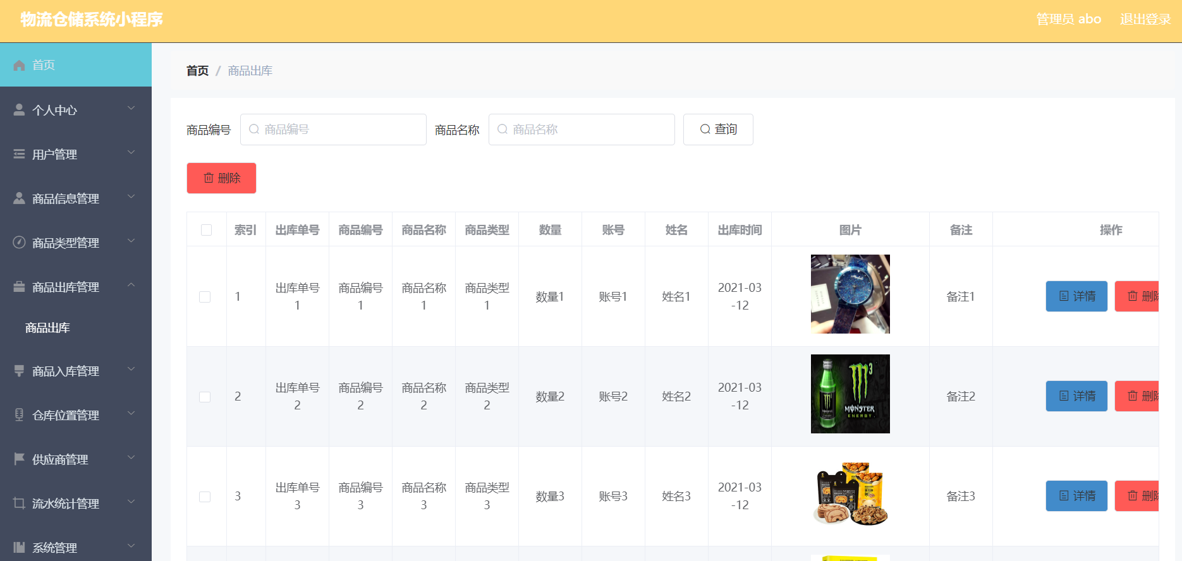Click the device icon beside 仓库位置管理
Screen dimensions: 1182x561
point(19,415)
